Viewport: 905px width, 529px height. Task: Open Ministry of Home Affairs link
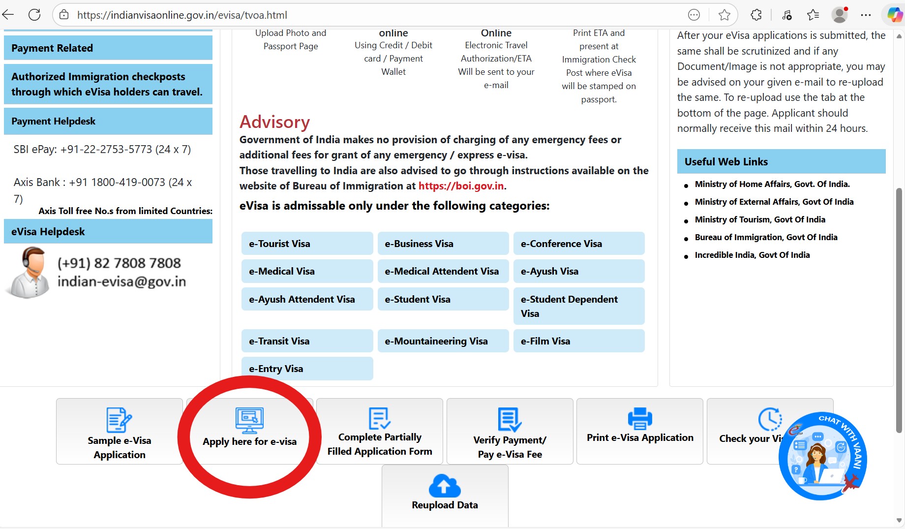[772, 184]
